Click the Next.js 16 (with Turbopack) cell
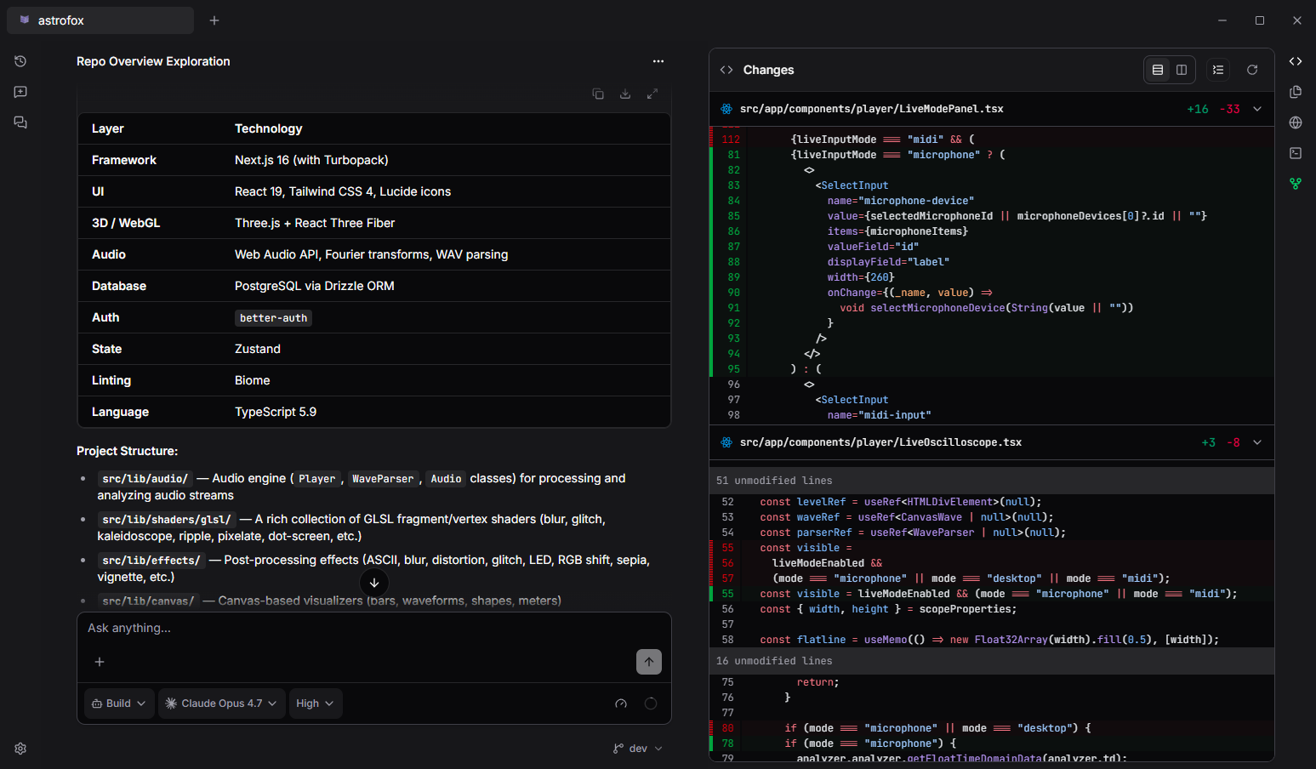 311,160
